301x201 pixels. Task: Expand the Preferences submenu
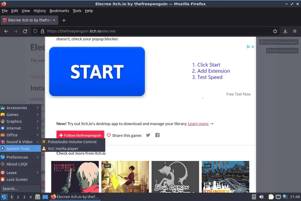point(21,157)
